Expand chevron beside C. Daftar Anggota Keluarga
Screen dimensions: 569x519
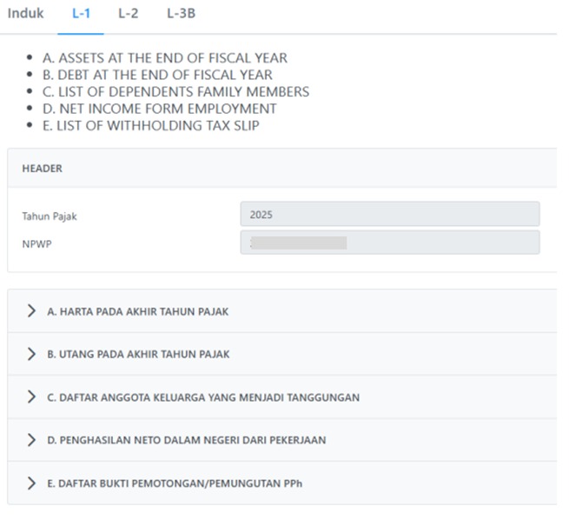tap(32, 397)
